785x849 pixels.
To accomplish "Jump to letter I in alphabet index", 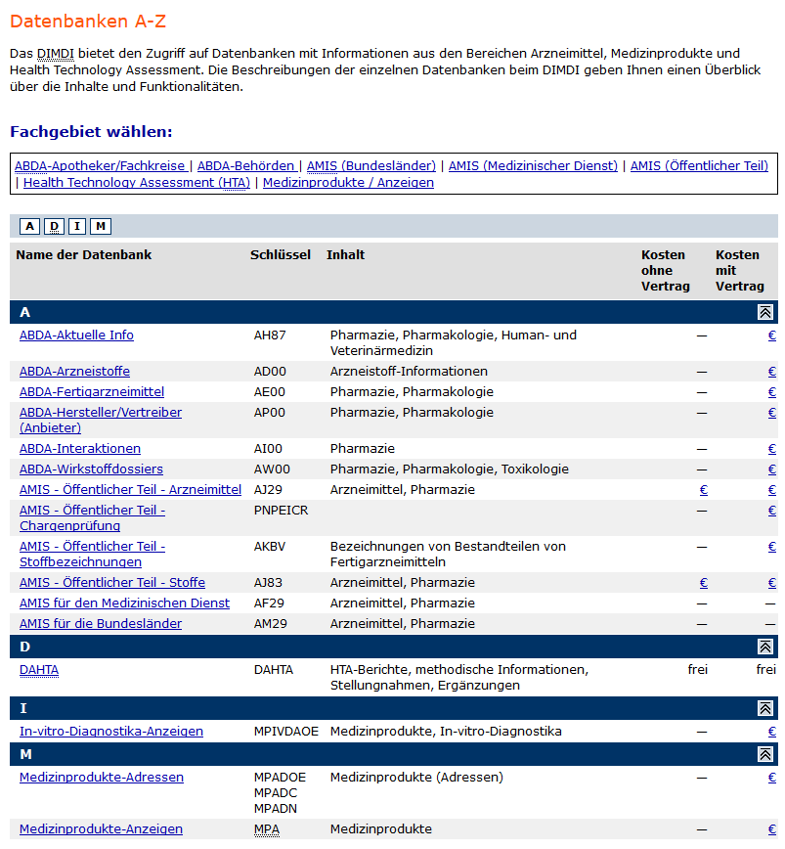I will (x=77, y=227).
